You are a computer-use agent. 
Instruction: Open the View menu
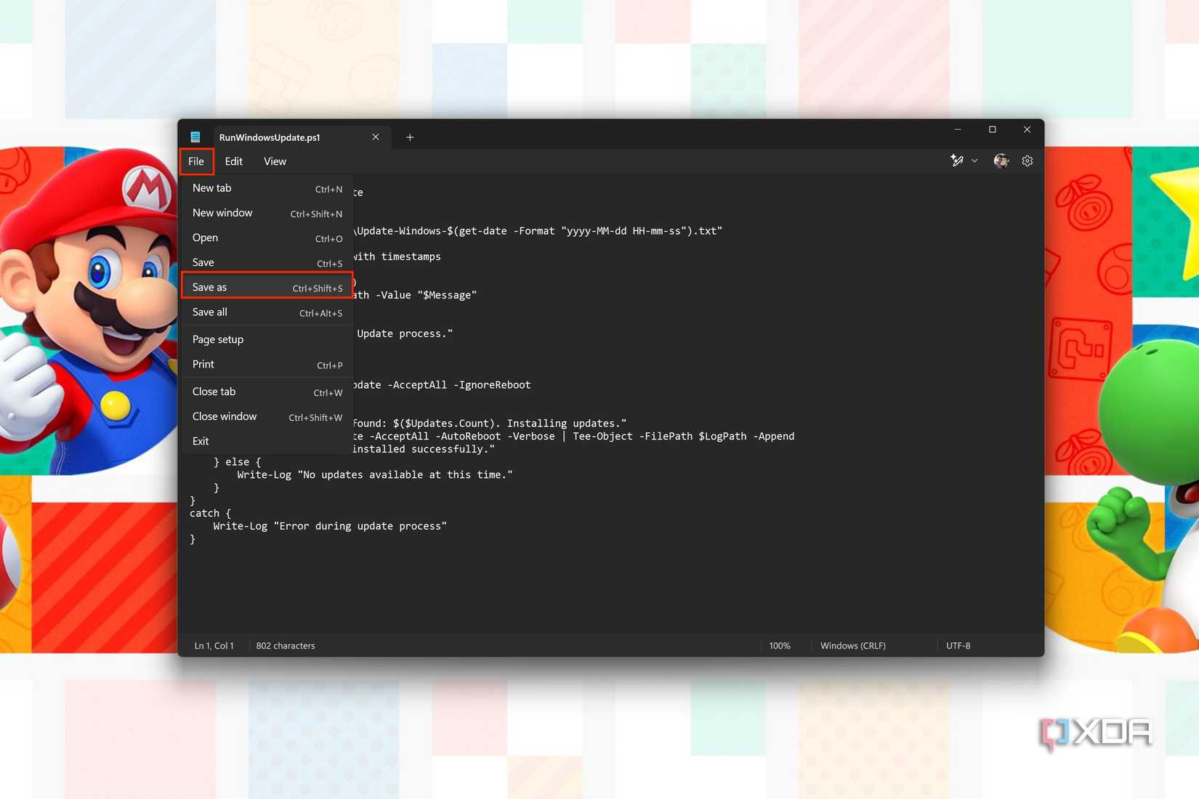pyautogui.click(x=274, y=161)
